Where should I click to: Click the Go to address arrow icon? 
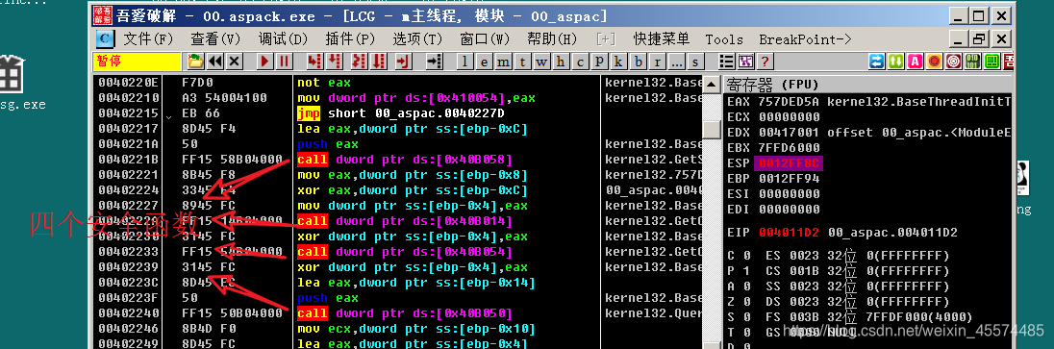pyautogui.click(x=435, y=62)
